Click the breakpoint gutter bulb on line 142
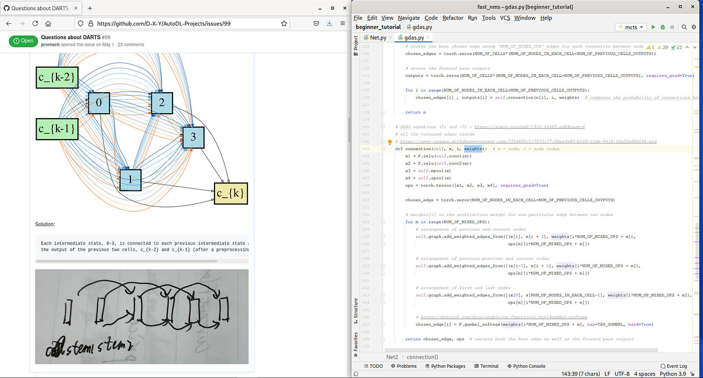 [x=390, y=141]
